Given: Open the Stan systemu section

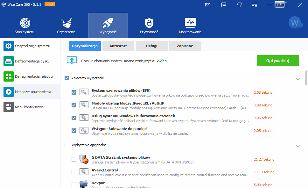Looking at the screenshot, I should click(25, 25).
